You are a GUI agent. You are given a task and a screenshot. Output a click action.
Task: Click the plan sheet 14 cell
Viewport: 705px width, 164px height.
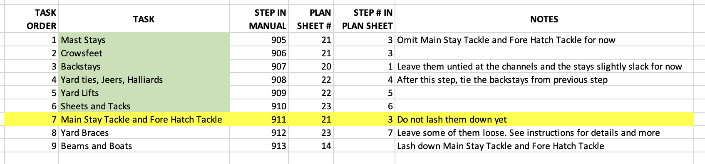coord(311,146)
